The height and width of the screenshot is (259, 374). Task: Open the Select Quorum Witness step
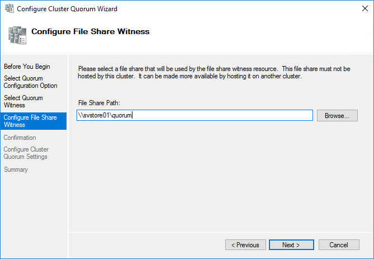click(23, 101)
